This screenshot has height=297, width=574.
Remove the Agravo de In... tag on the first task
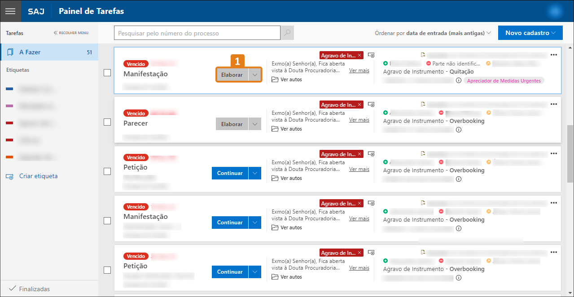(359, 55)
